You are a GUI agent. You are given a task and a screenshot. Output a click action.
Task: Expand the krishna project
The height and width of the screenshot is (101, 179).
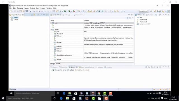10,18
